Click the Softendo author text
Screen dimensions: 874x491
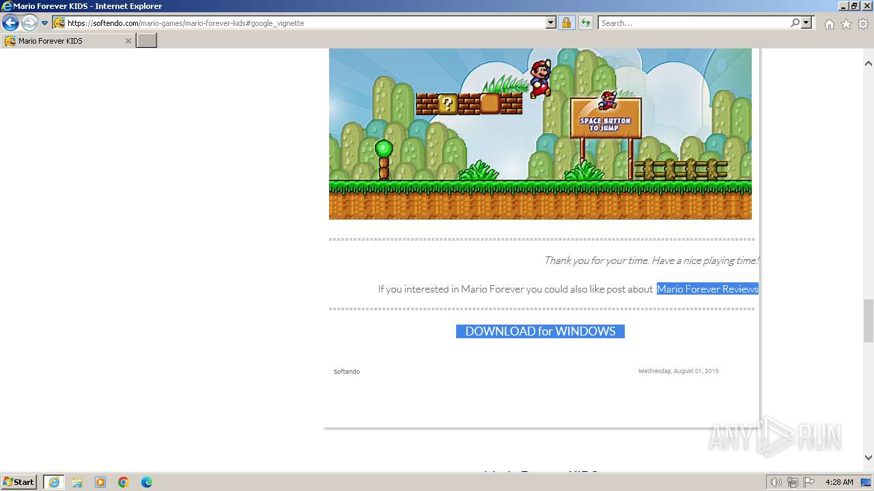point(347,372)
